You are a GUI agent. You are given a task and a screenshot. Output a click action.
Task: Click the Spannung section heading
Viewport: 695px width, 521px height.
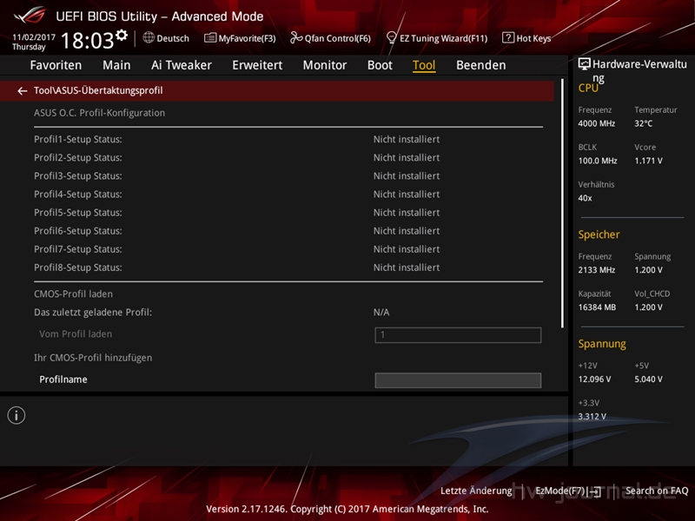(602, 344)
